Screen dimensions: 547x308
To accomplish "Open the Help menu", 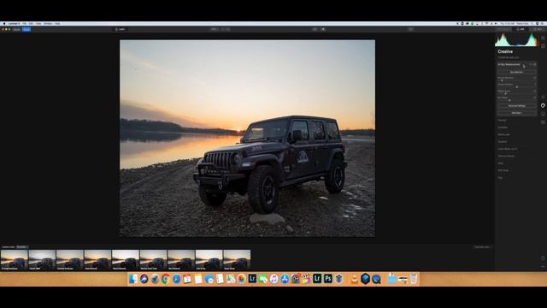I will [x=57, y=23].
